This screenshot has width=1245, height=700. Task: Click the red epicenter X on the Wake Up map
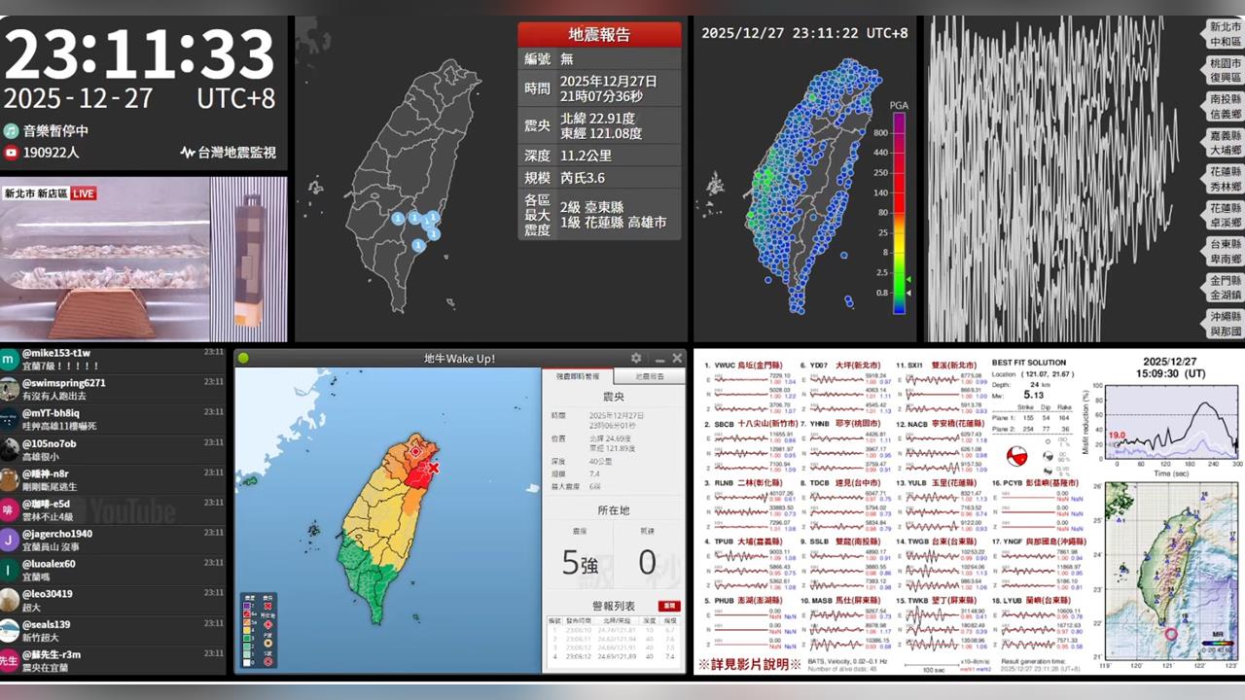[434, 467]
